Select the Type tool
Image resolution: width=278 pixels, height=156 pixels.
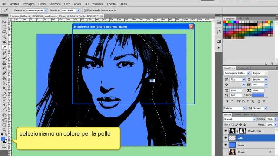pyautogui.click(x=4, y=99)
